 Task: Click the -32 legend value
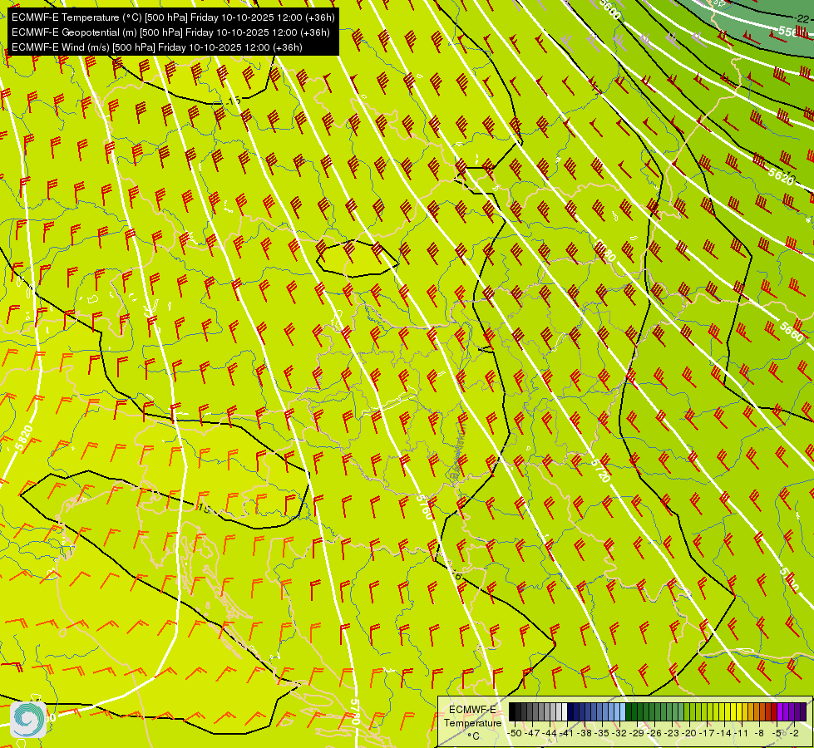pyautogui.click(x=619, y=733)
